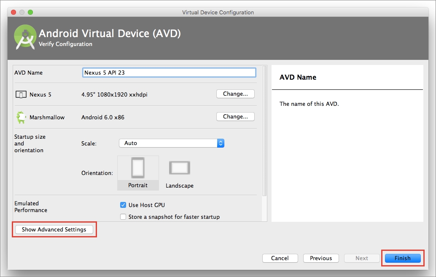Click the 'Marshmallow' label text
The width and height of the screenshot is (436, 277).
pyautogui.click(x=47, y=117)
